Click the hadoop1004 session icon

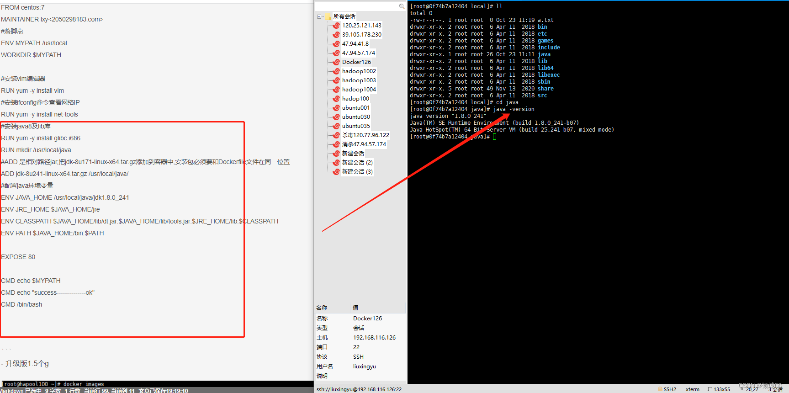tap(336, 90)
